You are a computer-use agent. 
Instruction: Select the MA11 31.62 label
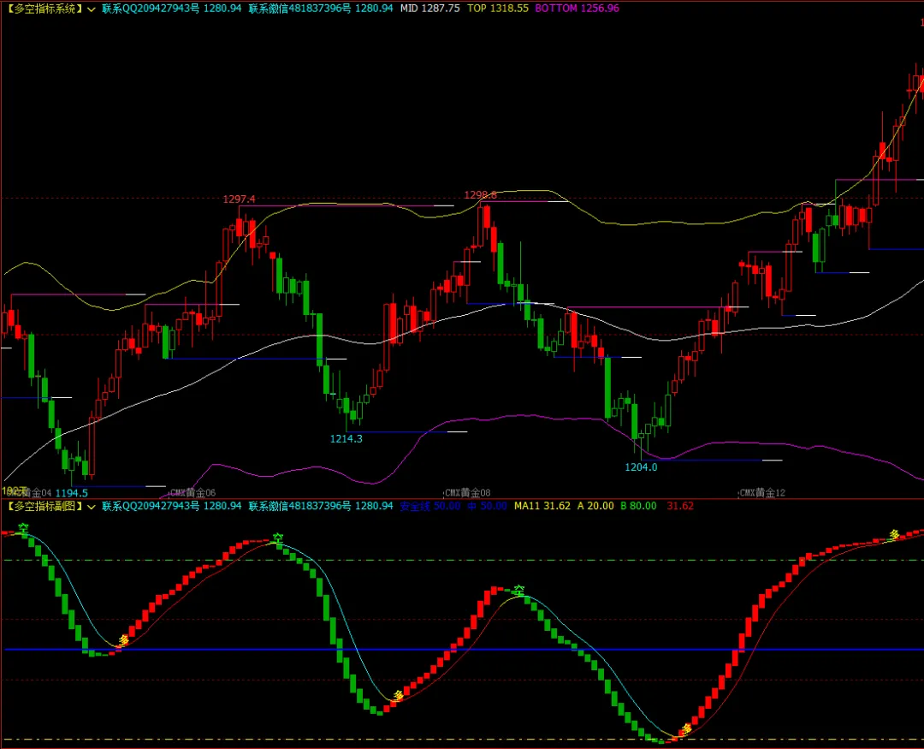(x=542, y=506)
